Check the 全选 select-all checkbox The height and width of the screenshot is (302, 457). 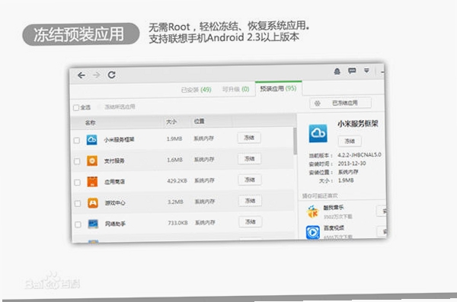(76, 108)
